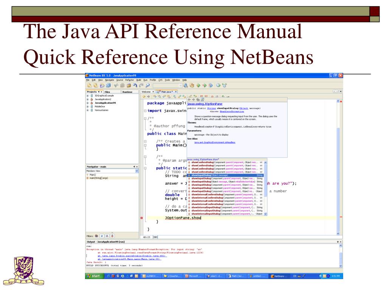Toggle the third Navigator filter button
This screenshot has width=387, height=290.
(107, 236)
